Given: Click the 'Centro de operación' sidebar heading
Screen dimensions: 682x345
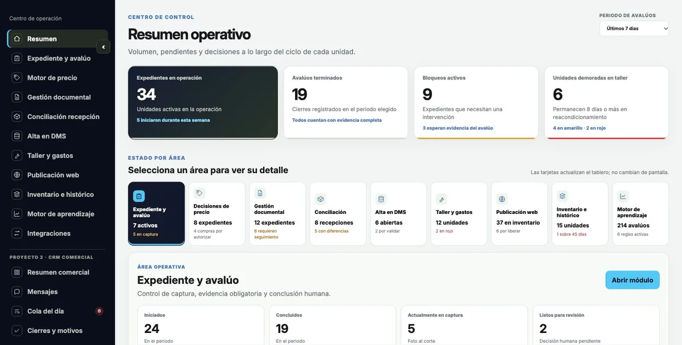Looking at the screenshot, I should pyautogui.click(x=35, y=19).
